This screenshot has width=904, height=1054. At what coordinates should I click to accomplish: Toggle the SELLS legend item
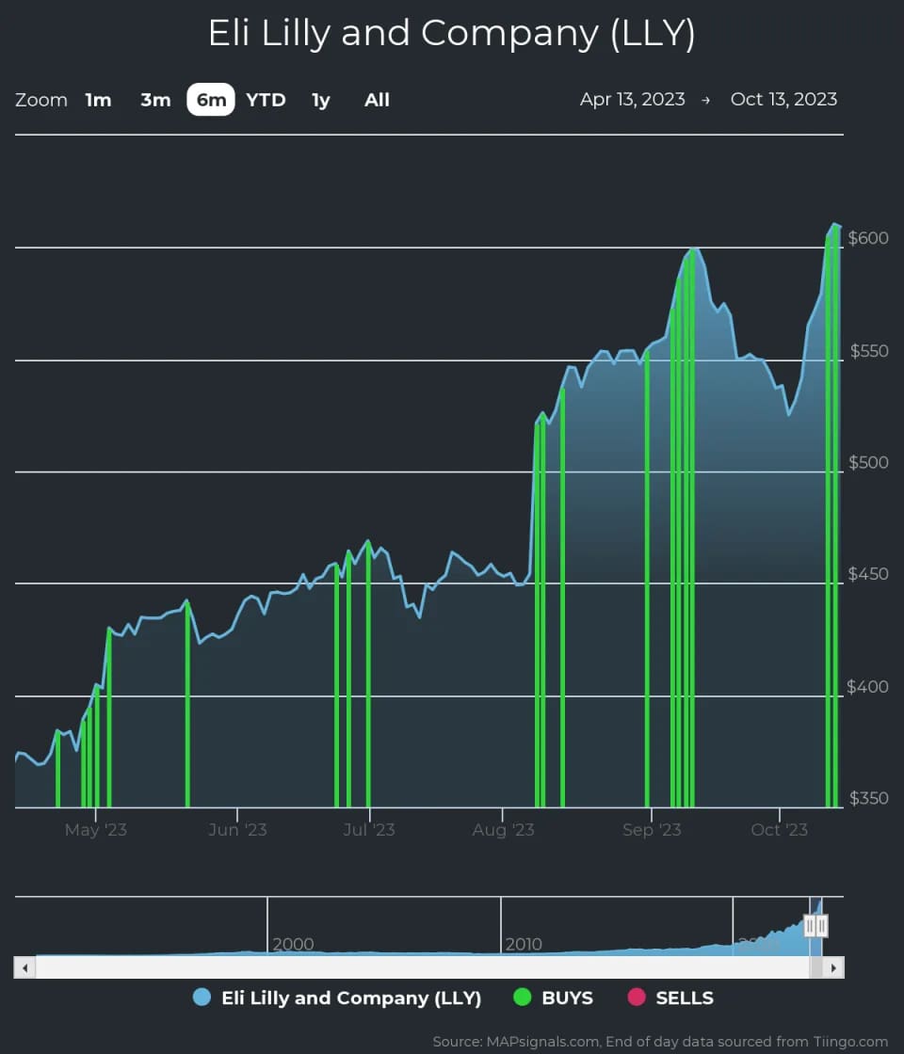point(670,998)
